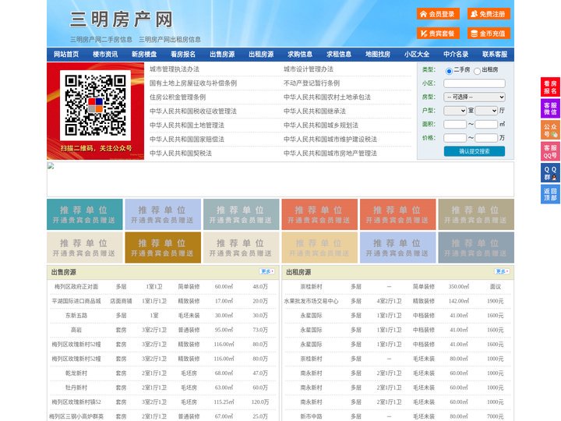Open the 住房公积金管理条例 link
The height and width of the screenshot is (421, 561).
pos(178,97)
